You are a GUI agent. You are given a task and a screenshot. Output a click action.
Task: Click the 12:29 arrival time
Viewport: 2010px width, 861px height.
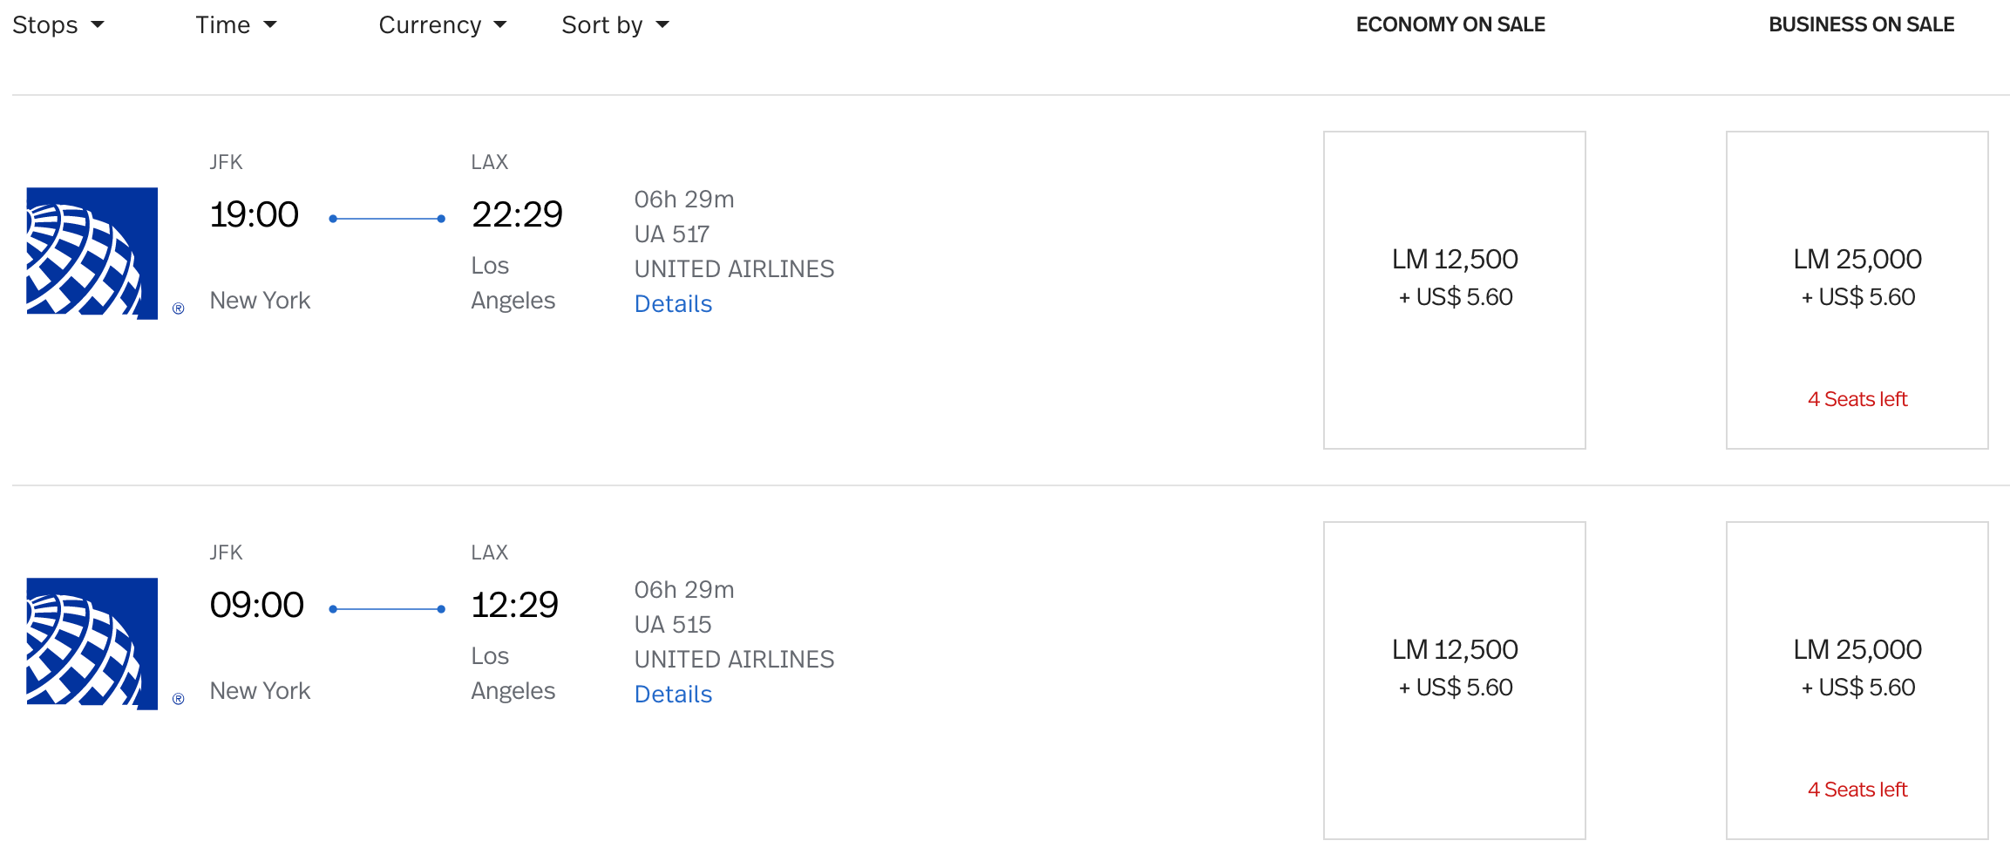click(x=514, y=605)
